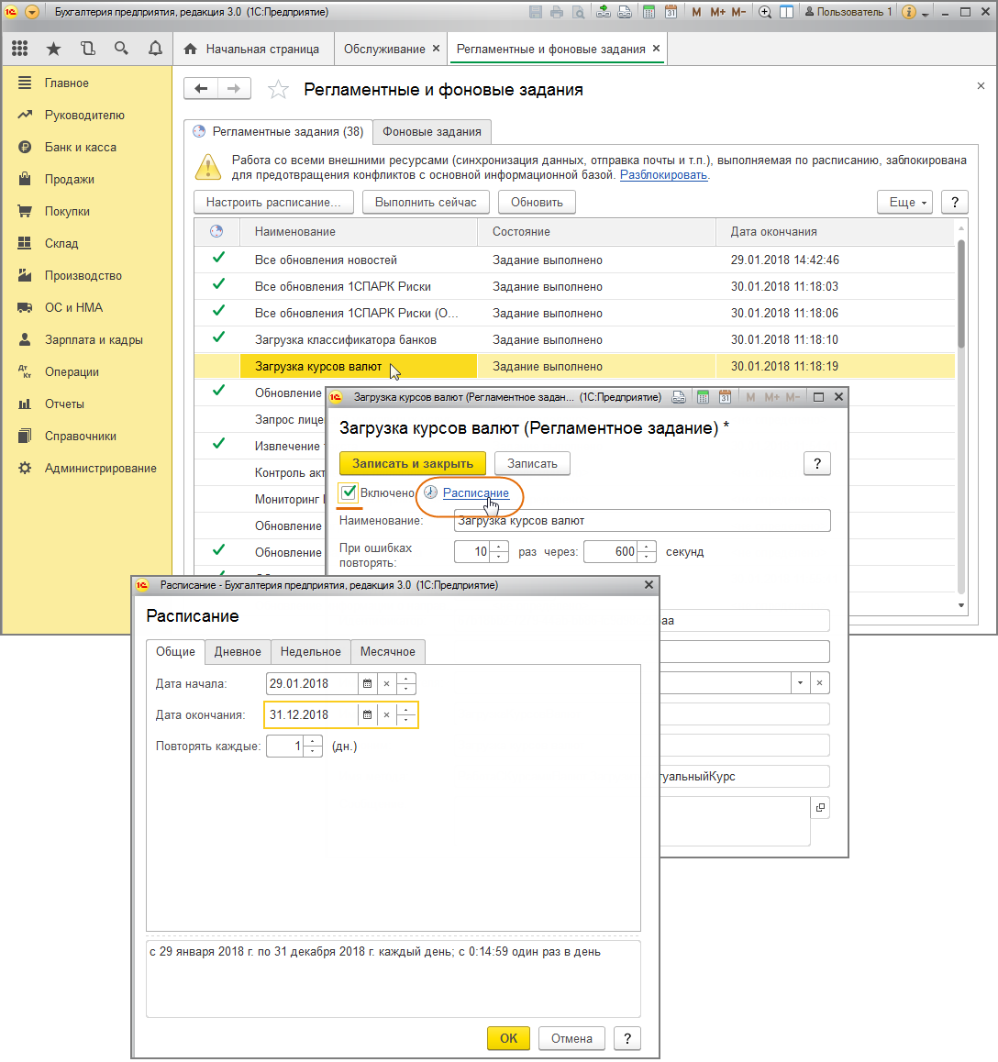Click the Разблокировать link

coord(664,175)
